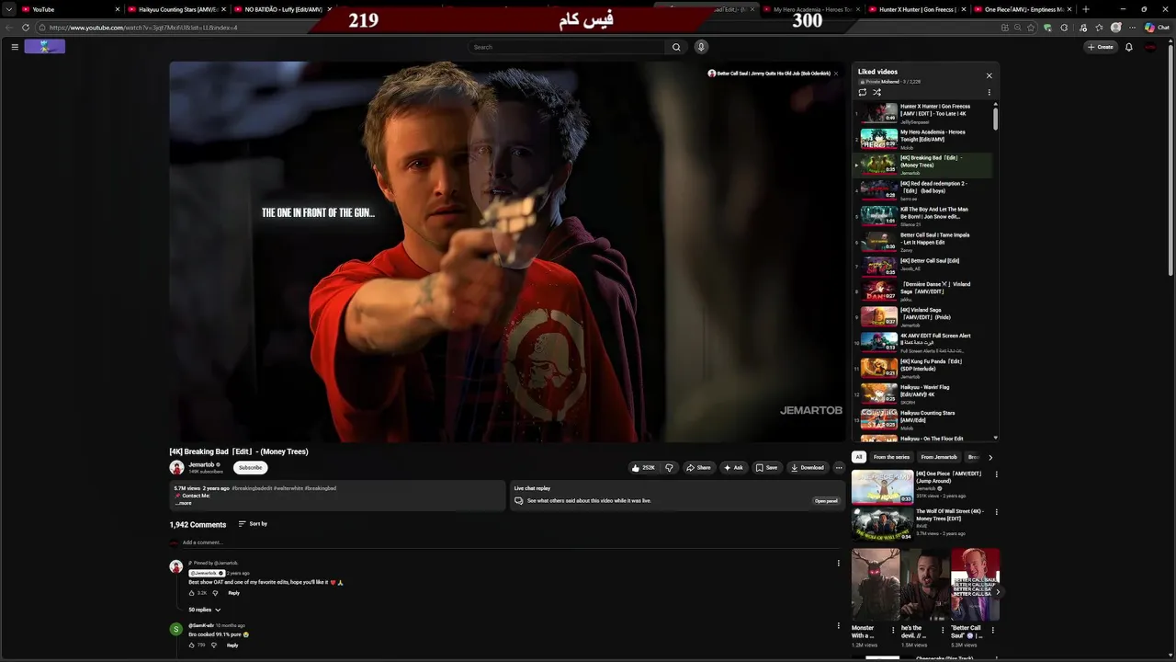Focus the YouTube search box
Image resolution: width=1176 pixels, height=662 pixels.
(x=567, y=47)
